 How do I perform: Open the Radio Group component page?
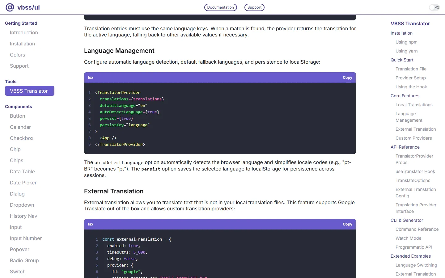point(24,261)
